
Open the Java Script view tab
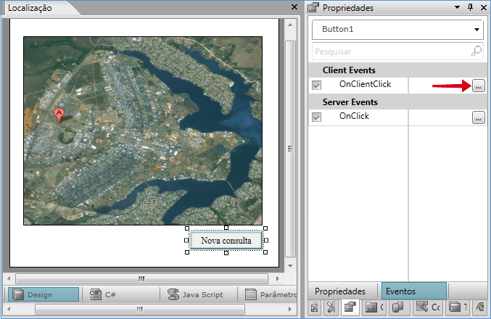point(194,295)
